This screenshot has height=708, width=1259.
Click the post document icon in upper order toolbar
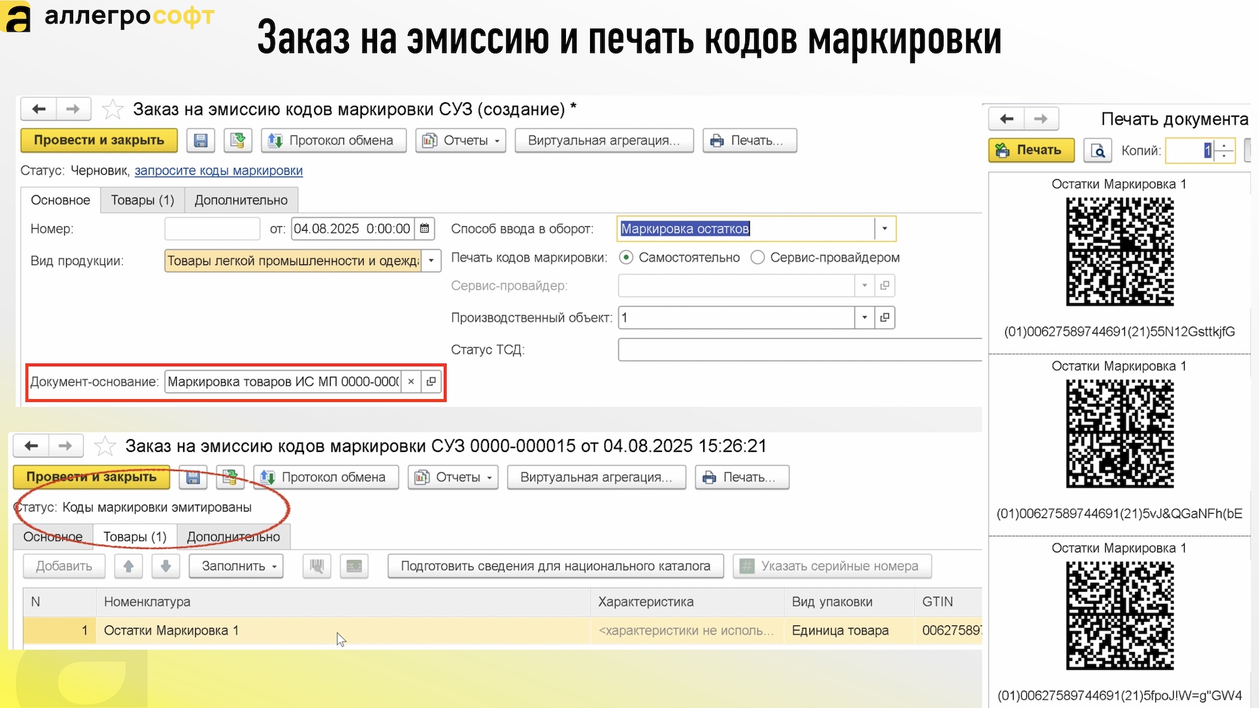point(238,140)
